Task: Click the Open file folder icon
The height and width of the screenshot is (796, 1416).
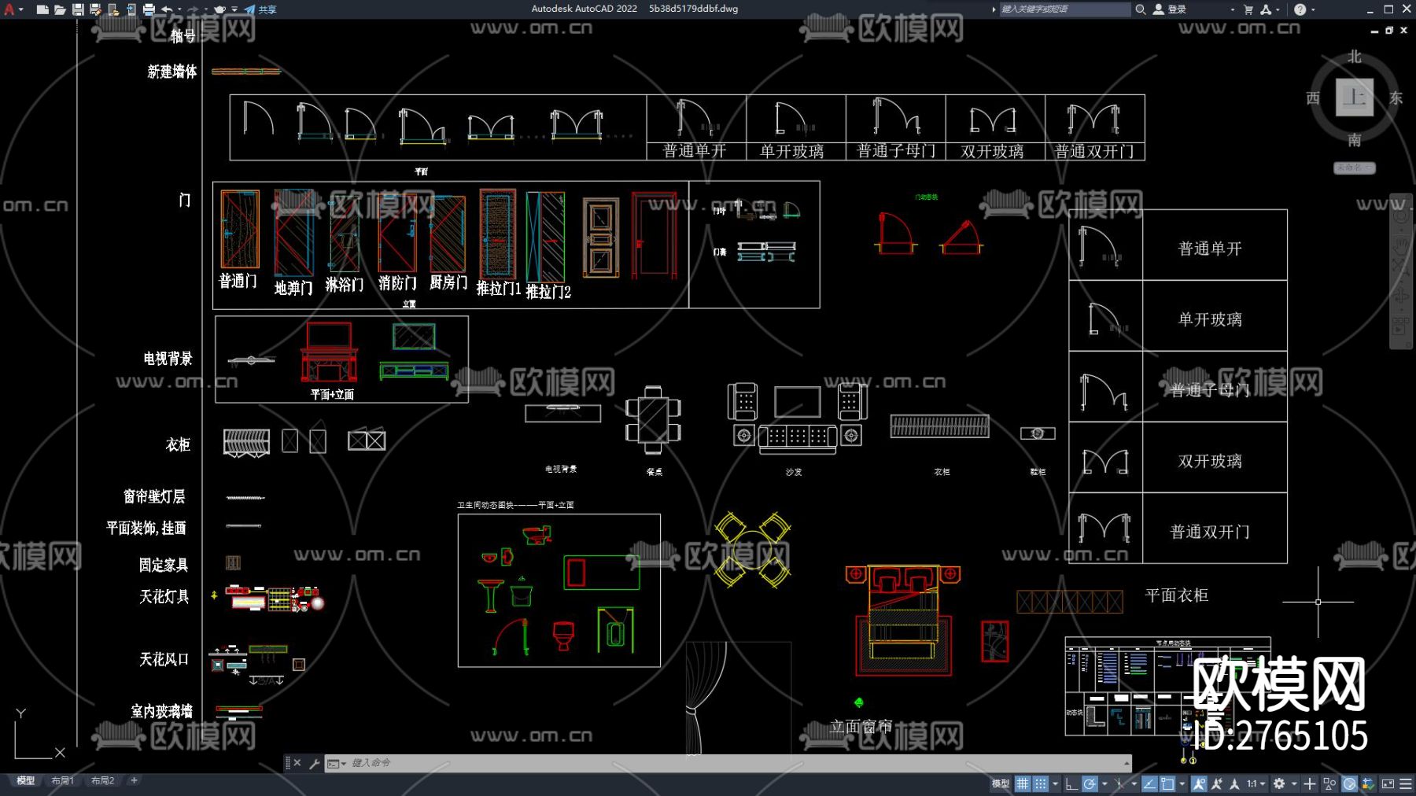Action: [x=60, y=9]
